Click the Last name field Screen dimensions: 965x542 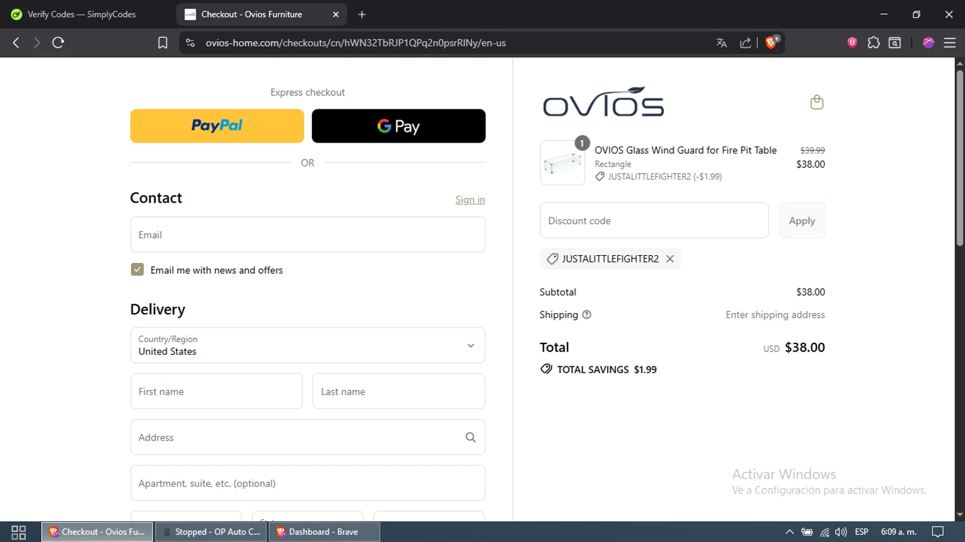399,392
